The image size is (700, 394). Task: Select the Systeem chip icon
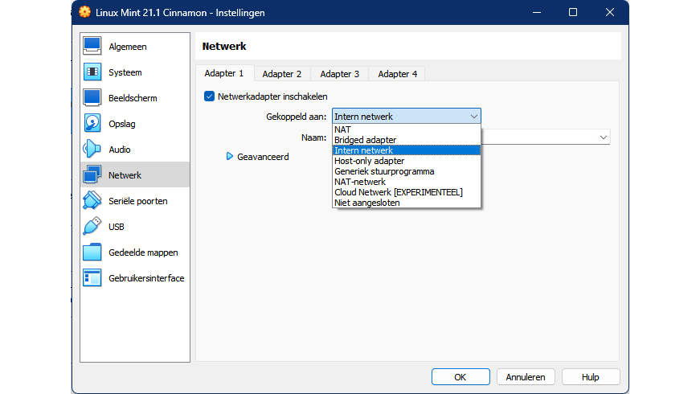[x=92, y=72]
